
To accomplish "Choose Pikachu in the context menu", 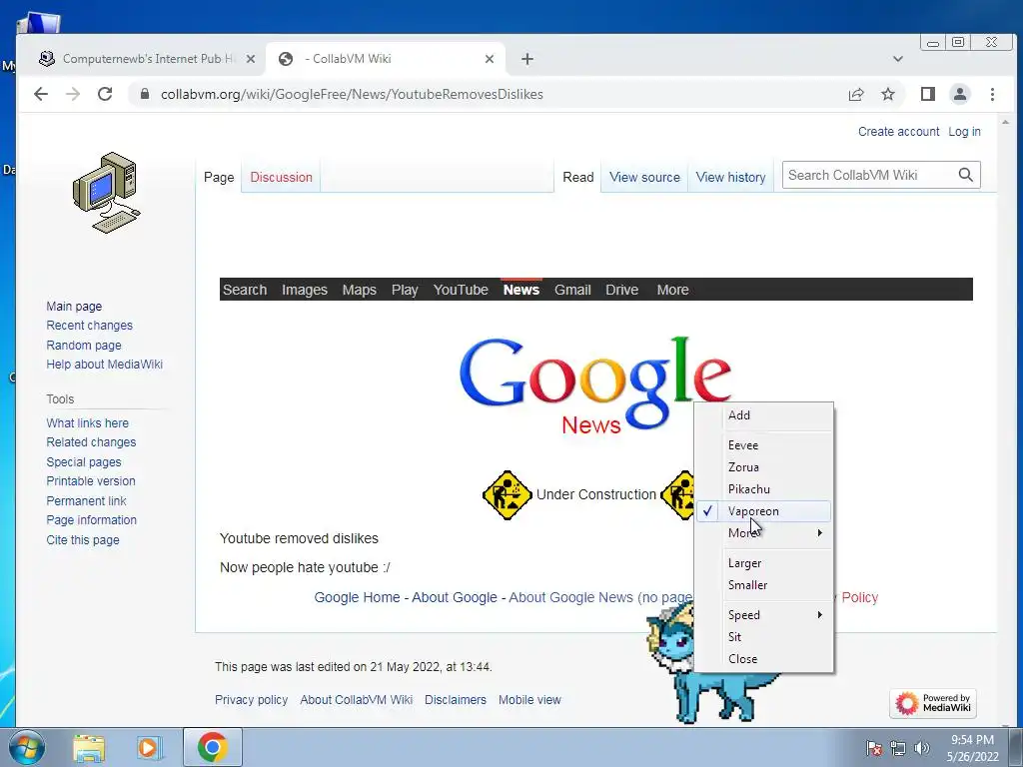I will click(763, 489).
